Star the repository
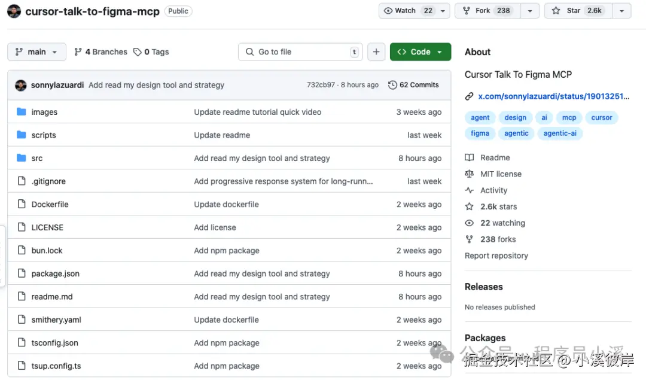 [x=577, y=11]
